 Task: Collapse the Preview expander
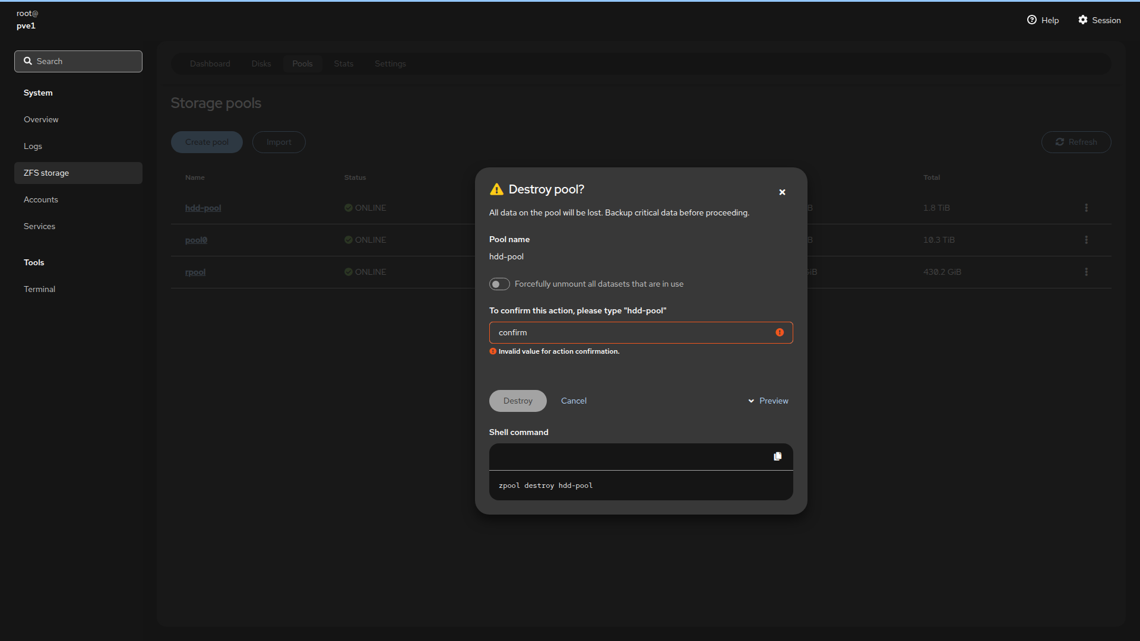768,401
